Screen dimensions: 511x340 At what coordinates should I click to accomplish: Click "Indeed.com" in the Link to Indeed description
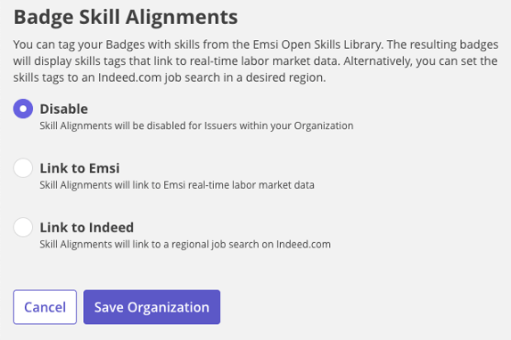coord(303,244)
